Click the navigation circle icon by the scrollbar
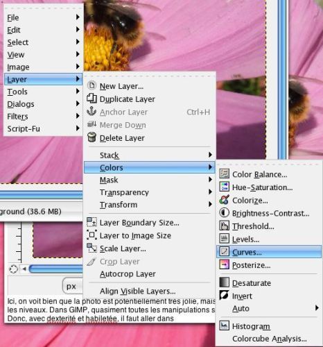The height and width of the screenshot is (347, 323). pyautogui.click(x=13, y=269)
